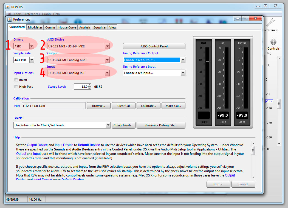Click the -135 axis value box
The width and height of the screenshot is (288, 208).
click(x=269, y=101)
